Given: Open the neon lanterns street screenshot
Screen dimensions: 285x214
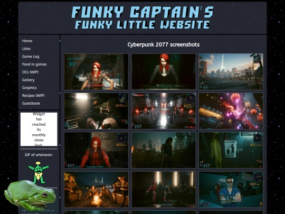Looking at the screenshot, I should click(231, 111).
